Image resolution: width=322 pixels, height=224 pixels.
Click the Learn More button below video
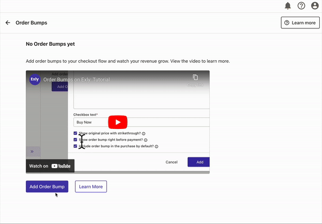[x=91, y=186]
